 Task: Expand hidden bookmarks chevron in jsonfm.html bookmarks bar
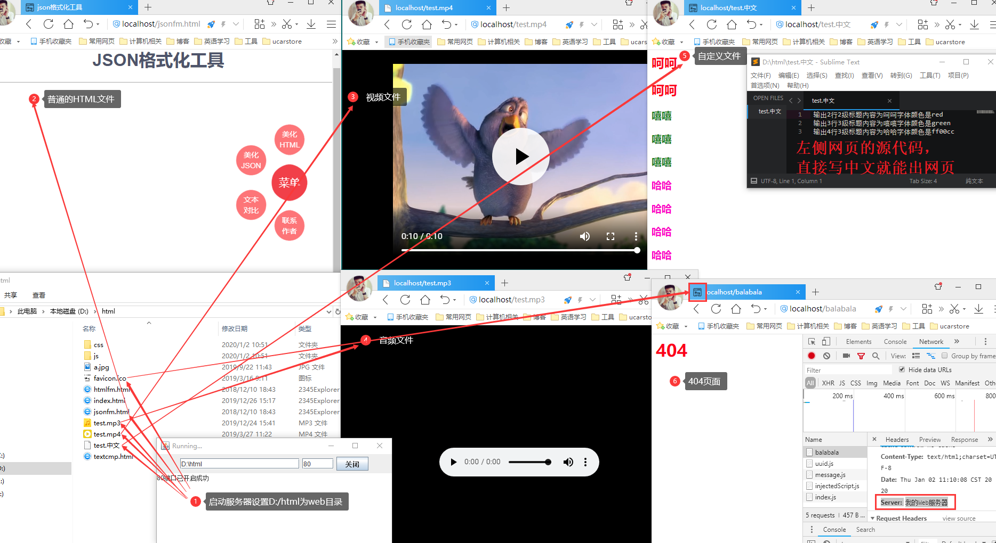pyautogui.click(x=335, y=41)
